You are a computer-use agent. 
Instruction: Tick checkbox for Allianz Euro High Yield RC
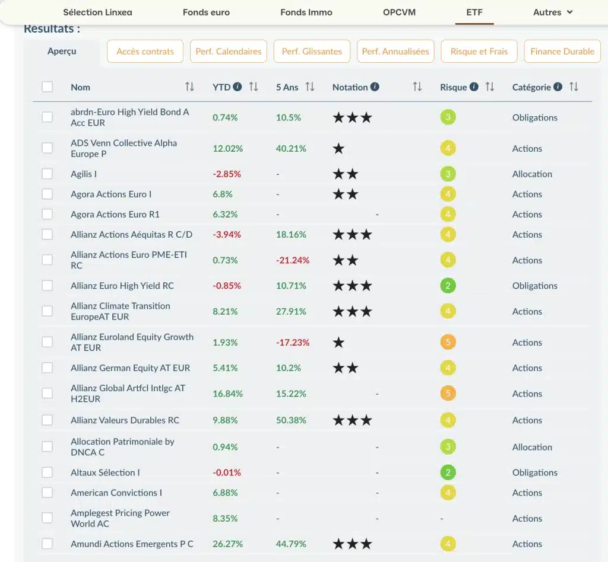pos(47,286)
